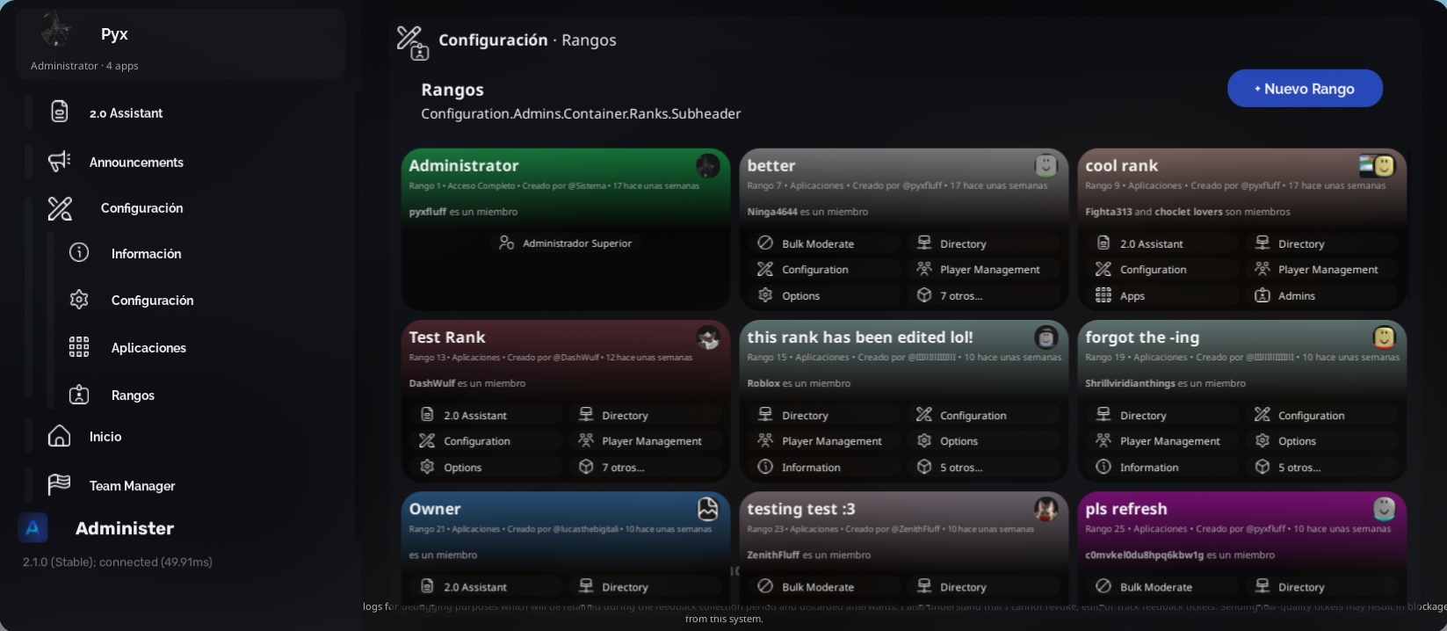1447x631 pixels.
Task: Click the Rangos badge icon in sidebar
Action: click(x=79, y=395)
